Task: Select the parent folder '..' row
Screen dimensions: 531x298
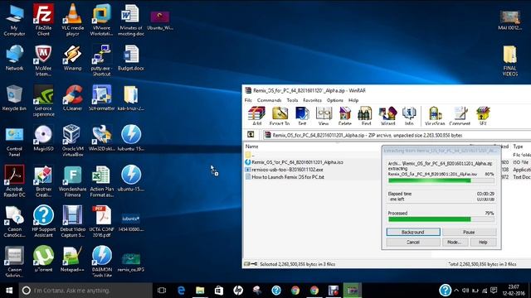Action: click(250, 155)
